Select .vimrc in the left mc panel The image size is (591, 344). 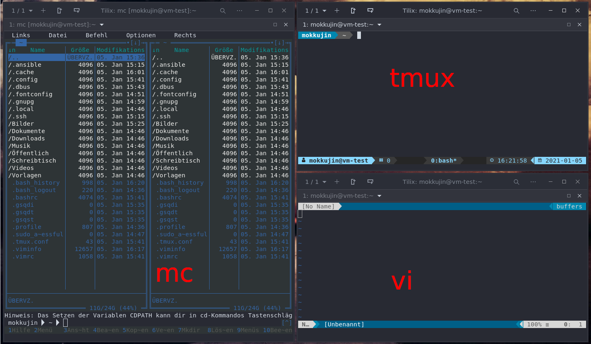coord(77,256)
